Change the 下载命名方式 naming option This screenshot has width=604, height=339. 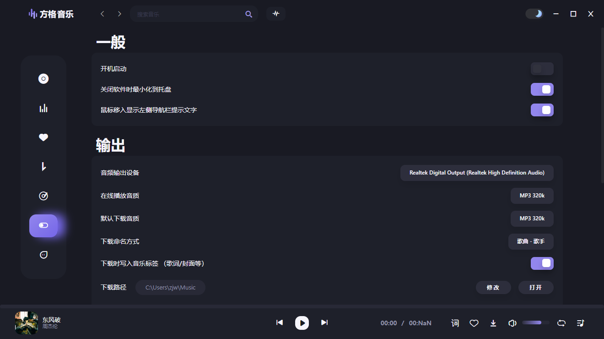tap(531, 241)
